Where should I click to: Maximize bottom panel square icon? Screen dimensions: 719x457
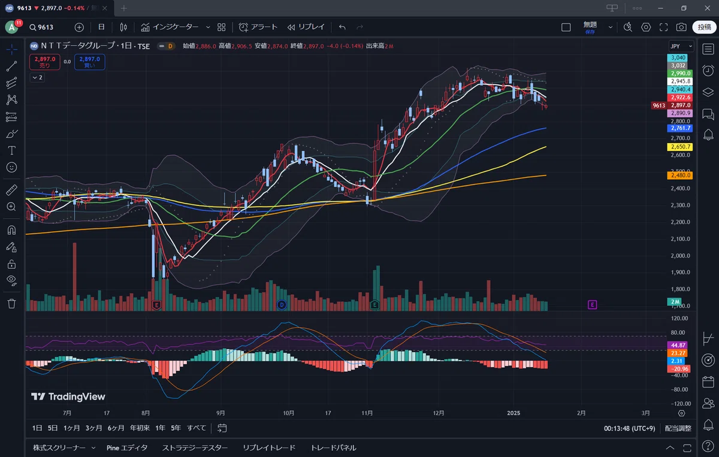pyautogui.click(x=686, y=447)
